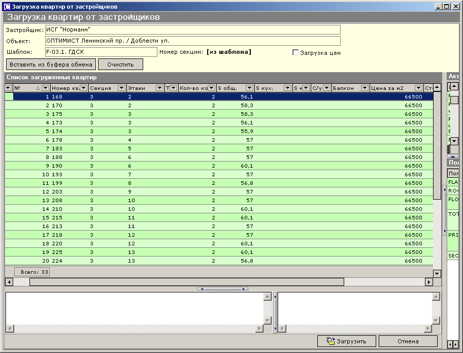Open the Секция column filter dropdown
The height and width of the screenshot is (353, 463).
[x=121, y=88]
